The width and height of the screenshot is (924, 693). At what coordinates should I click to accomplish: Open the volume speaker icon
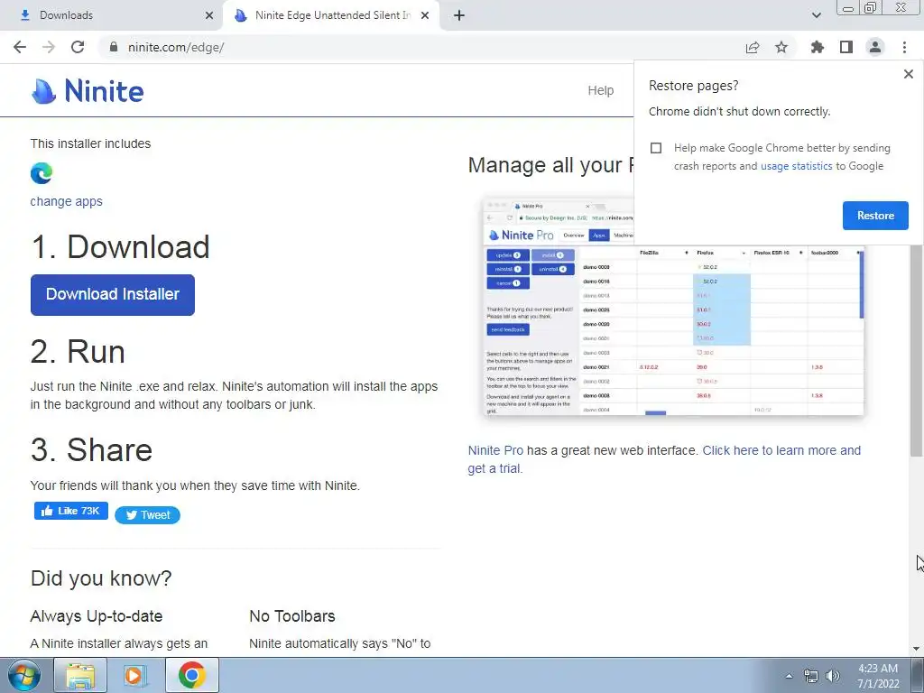(x=832, y=676)
